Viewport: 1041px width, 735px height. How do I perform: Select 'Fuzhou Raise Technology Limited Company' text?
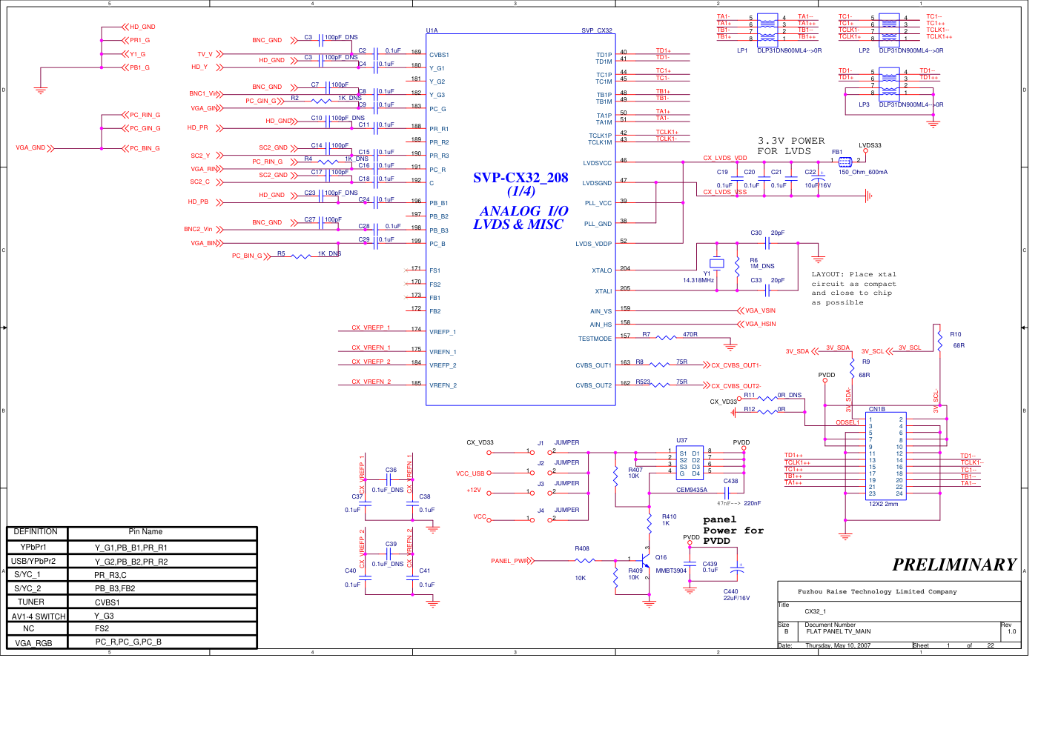(877, 591)
